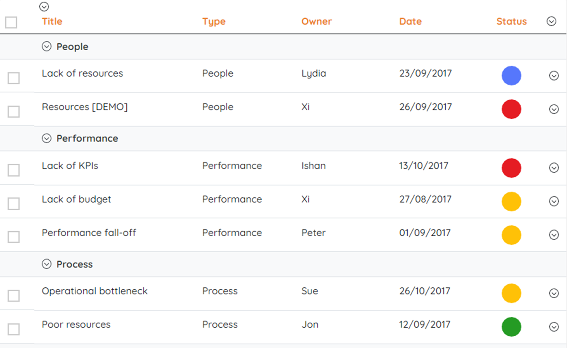Viewport: 567px width, 348px height.
Task: Click the chevron above the Title column
Action: (x=44, y=6)
